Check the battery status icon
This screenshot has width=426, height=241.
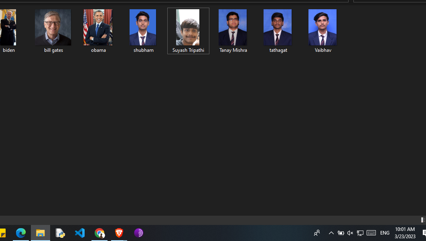pyautogui.click(x=341, y=233)
